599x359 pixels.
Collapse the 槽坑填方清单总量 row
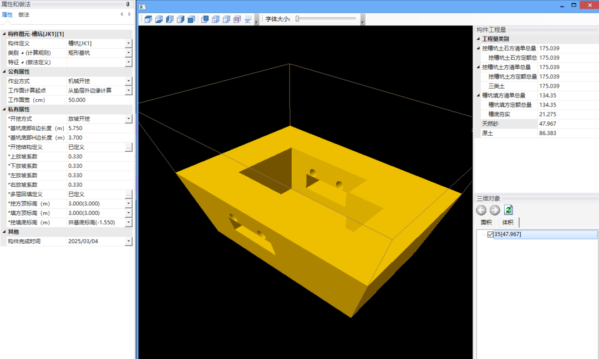pyautogui.click(x=478, y=95)
